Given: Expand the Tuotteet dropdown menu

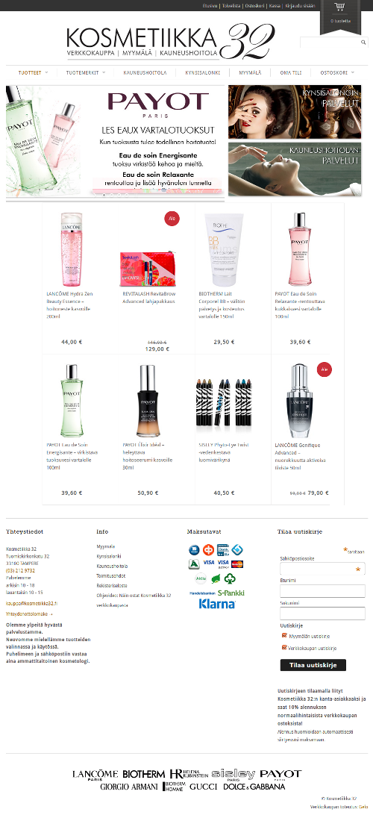Looking at the screenshot, I should pos(34,72).
